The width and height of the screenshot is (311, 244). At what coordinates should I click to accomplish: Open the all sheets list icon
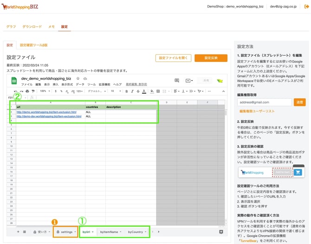(x=25, y=231)
